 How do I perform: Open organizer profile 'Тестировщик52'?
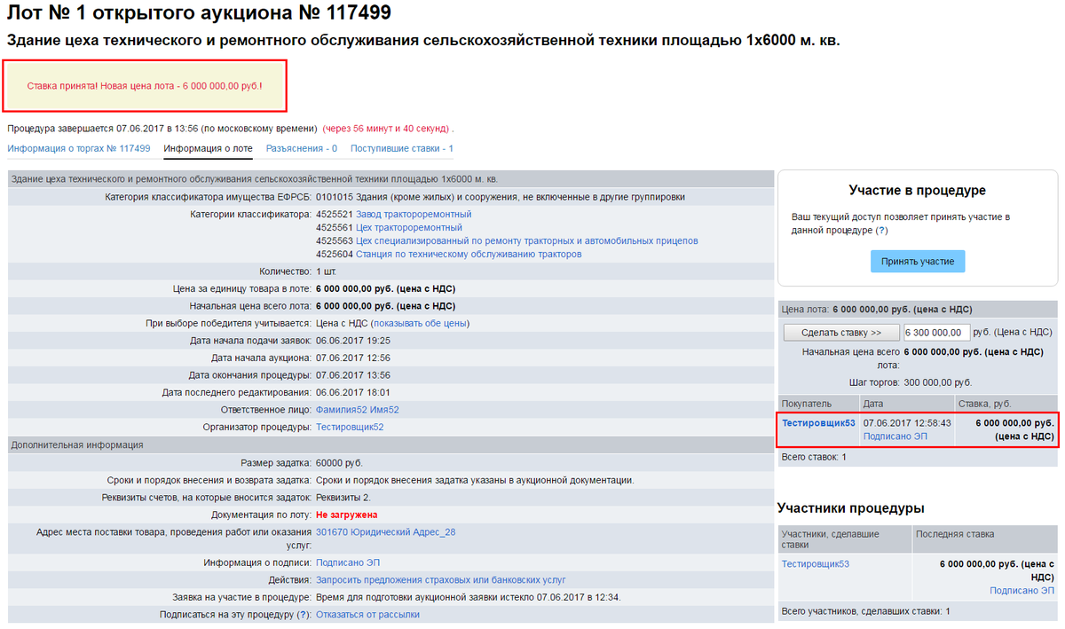tap(350, 427)
